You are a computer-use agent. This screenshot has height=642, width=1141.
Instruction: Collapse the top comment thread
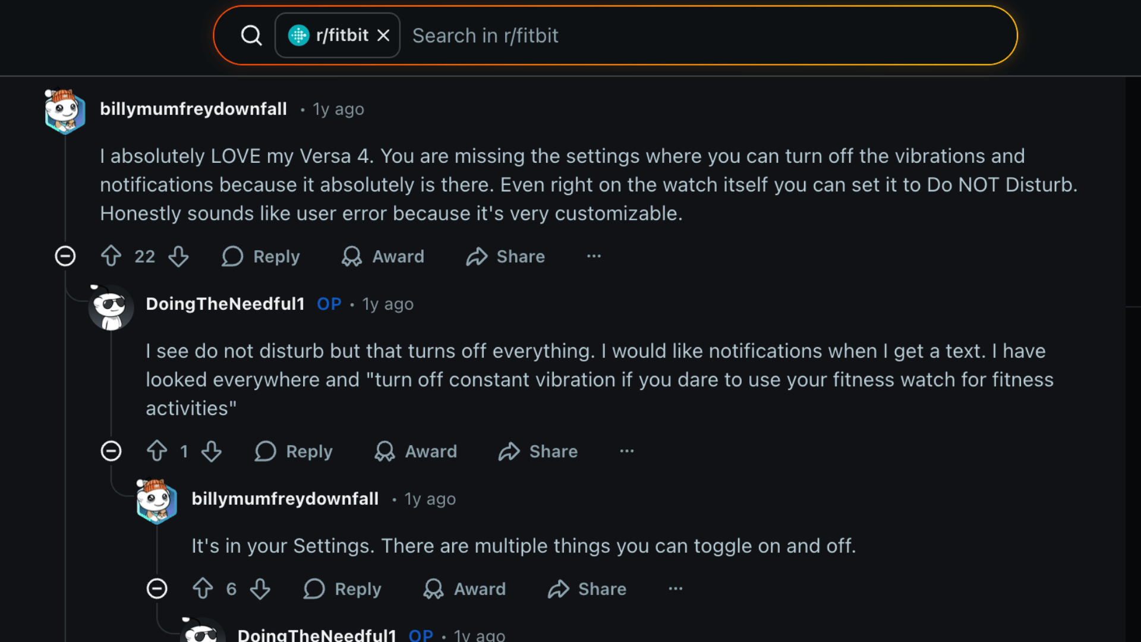pos(65,256)
